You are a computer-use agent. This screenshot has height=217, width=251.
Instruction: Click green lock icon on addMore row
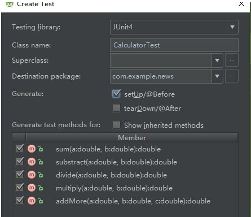41,201
